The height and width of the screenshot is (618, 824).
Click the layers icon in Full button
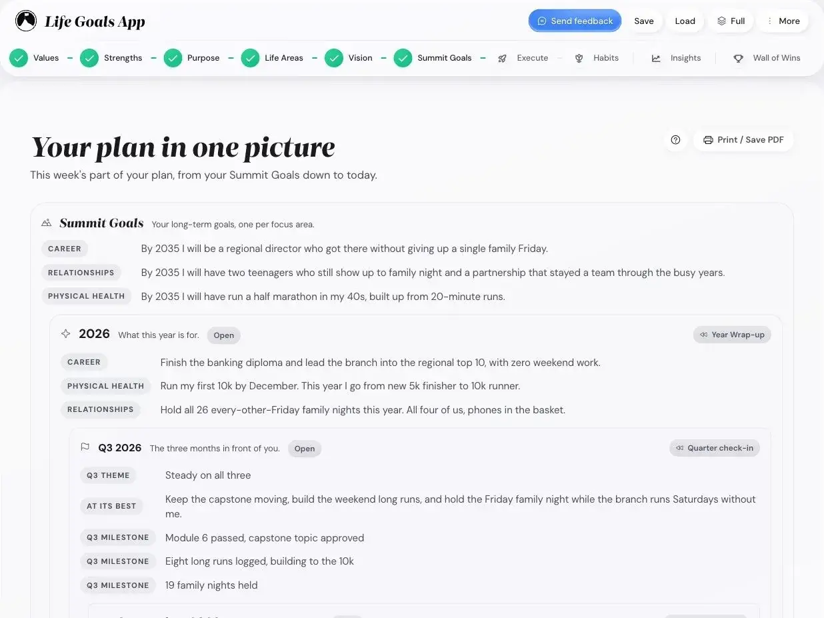click(x=721, y=21)
